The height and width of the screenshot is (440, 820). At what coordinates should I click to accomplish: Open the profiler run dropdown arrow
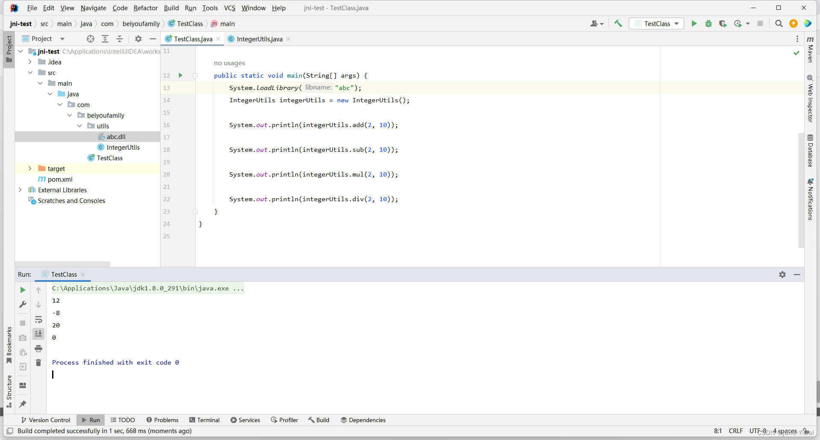(748, 23)
